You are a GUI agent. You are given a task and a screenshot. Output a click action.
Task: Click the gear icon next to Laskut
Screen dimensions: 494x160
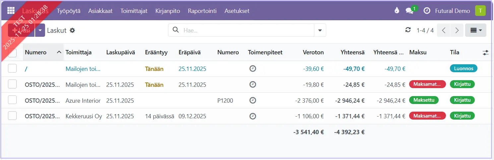click(x=72, y=30)
